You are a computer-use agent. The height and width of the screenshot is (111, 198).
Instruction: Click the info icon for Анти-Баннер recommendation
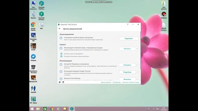[61, 79]
